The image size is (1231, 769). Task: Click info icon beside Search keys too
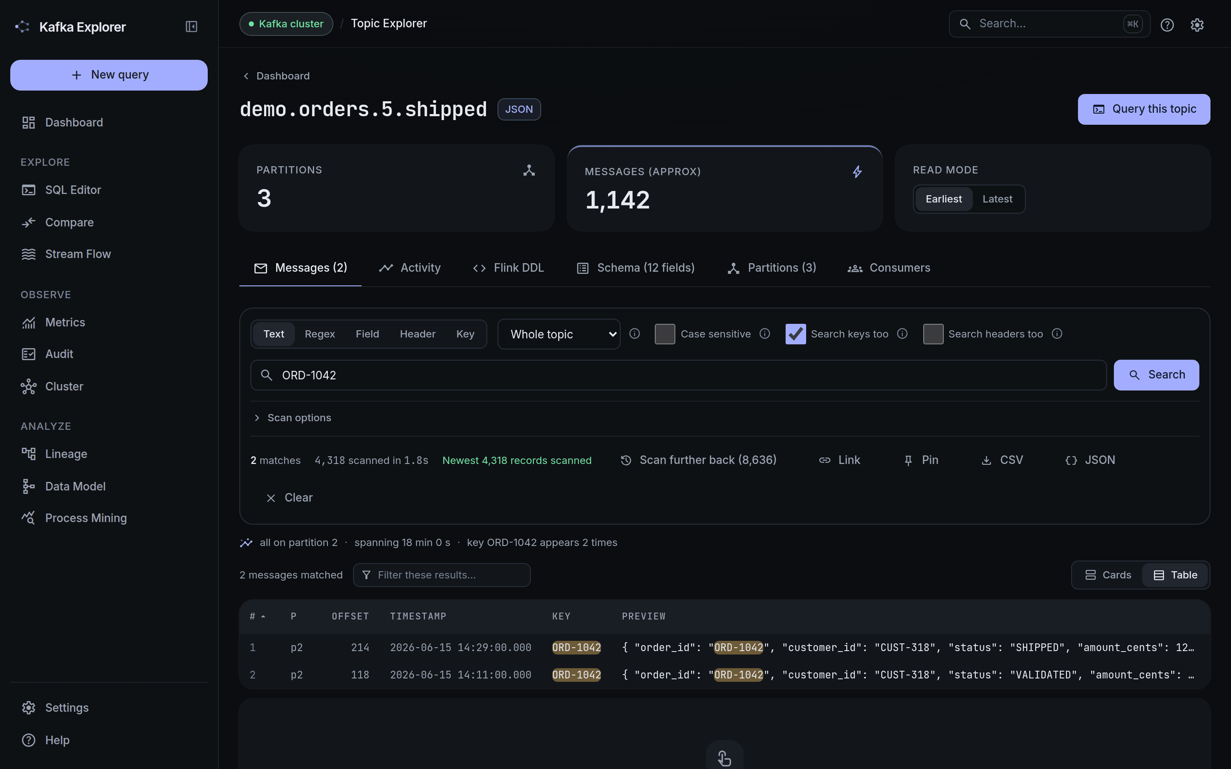pyautogui.click(x=902, y=334)
